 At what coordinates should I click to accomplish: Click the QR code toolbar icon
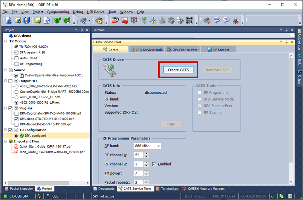coord(189,20)
